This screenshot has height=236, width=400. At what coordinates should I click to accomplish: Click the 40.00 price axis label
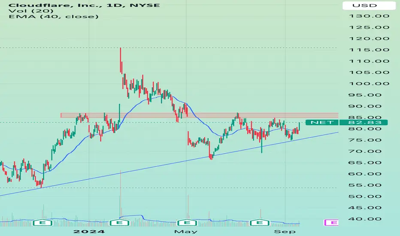pyautogui.click(x=365, y=219)
